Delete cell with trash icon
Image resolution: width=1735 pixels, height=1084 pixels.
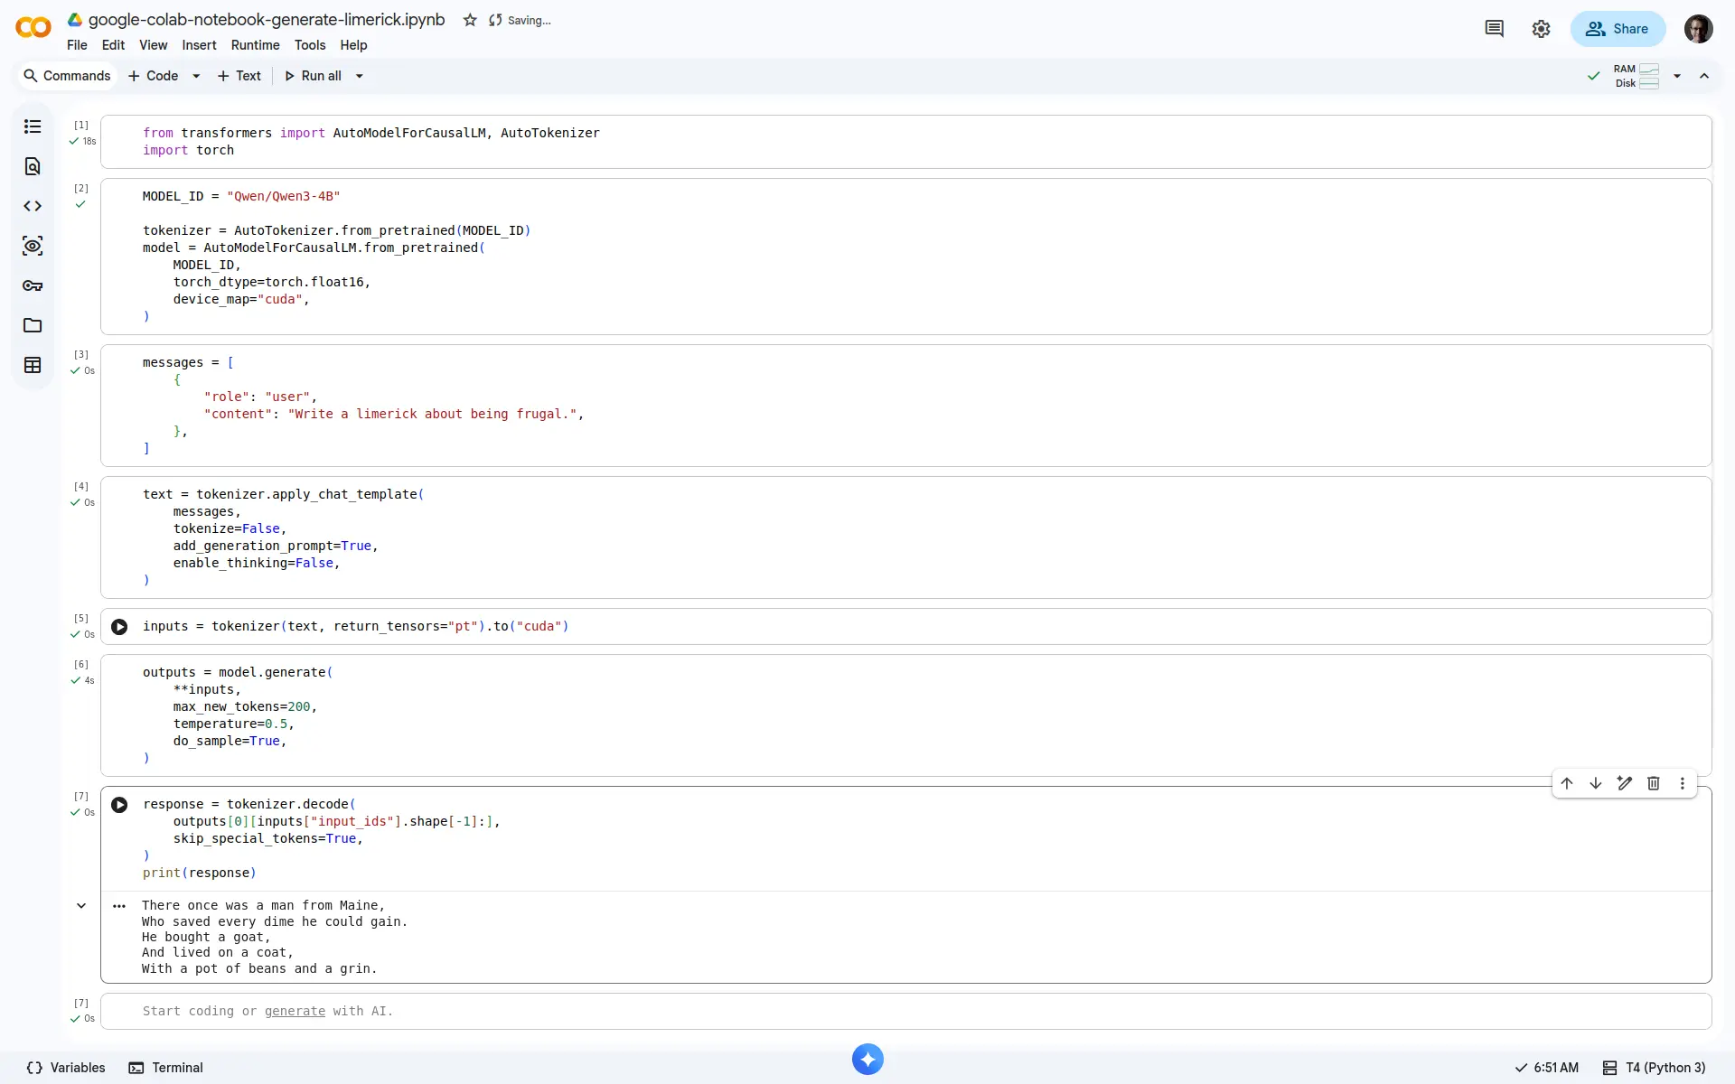pyautogui.click(x=1654, y=783)
